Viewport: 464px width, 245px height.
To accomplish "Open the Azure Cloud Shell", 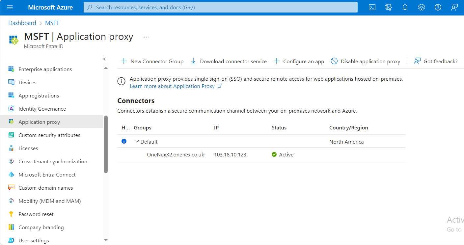I will (x=372, y=7).
